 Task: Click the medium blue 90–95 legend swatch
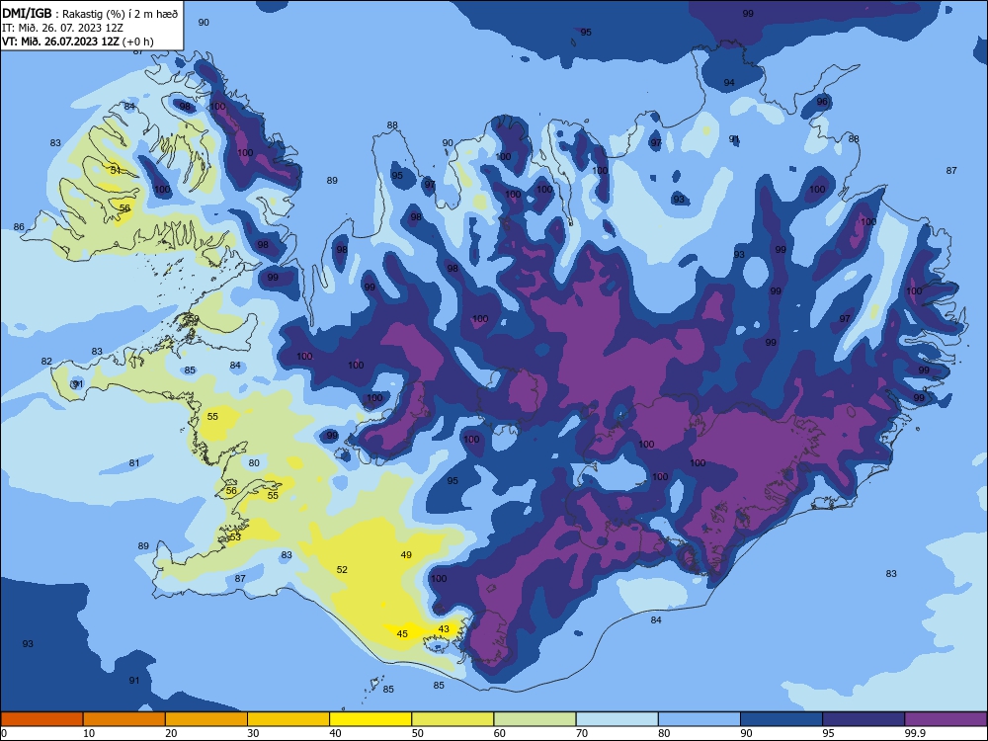point(782,719)
